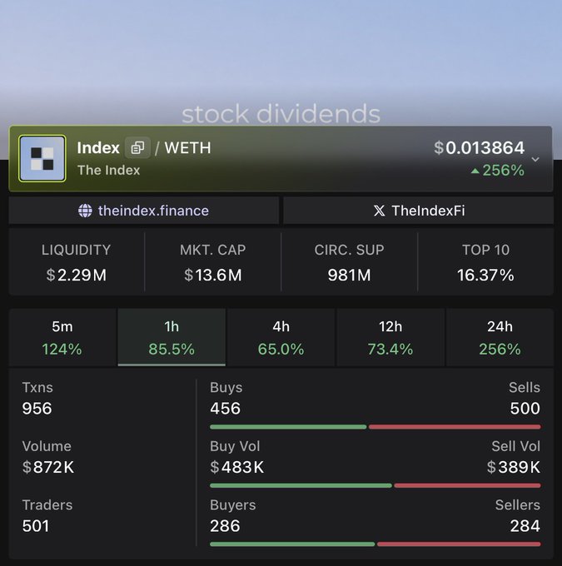Select the 1h timeframe tab
Viewport: 562px width, 566px height.
pyautogui.click(x=172, y=337)
